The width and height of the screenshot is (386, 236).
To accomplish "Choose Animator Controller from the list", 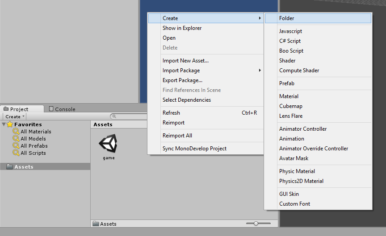I will [303, 129].
